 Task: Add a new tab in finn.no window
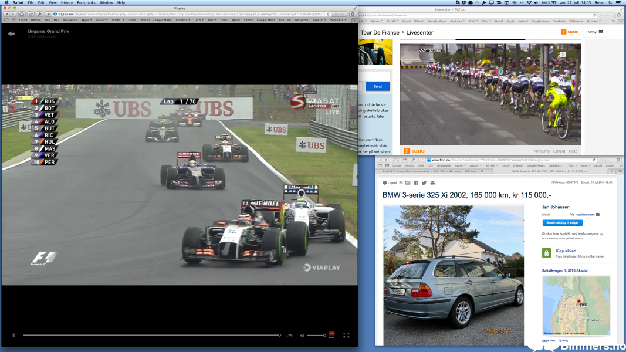(x=612, y=171)
